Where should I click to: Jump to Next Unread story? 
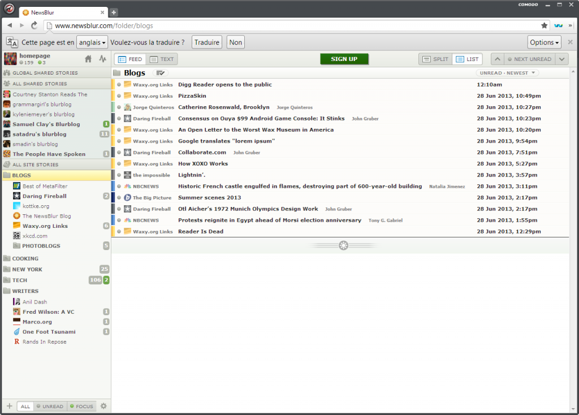[529, 59]
